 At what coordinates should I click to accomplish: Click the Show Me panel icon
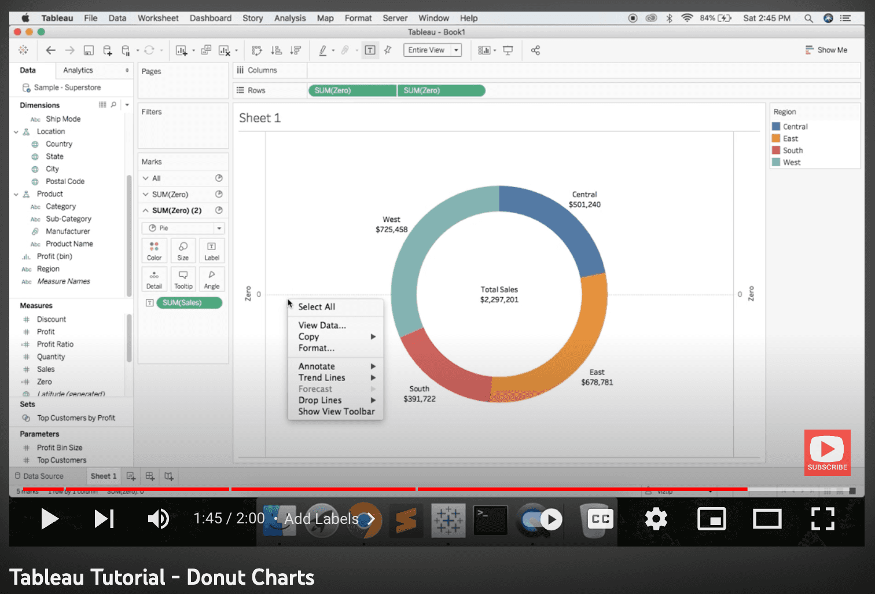[x=826, y=50]
